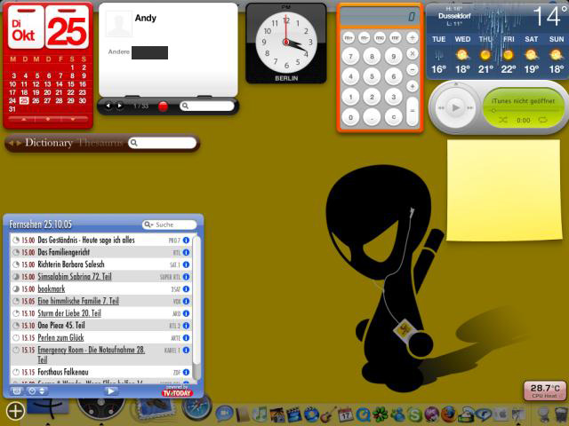
Task: Open search options dropdown in Fernsehen widget
Action: 148,225
